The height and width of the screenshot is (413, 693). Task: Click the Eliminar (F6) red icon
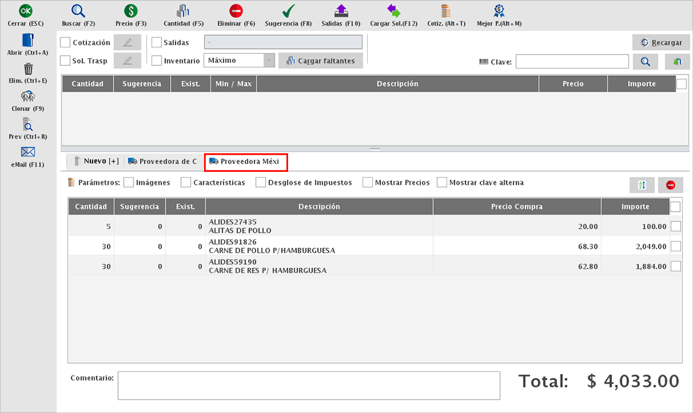click(236, 11)
